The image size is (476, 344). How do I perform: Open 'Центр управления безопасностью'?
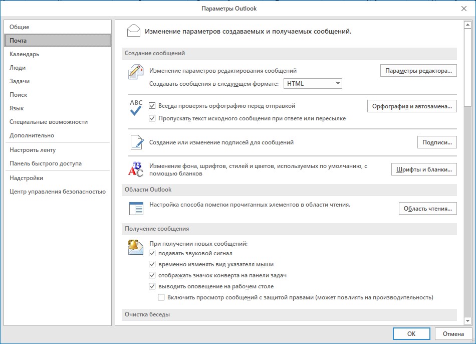tap(58, 192)
